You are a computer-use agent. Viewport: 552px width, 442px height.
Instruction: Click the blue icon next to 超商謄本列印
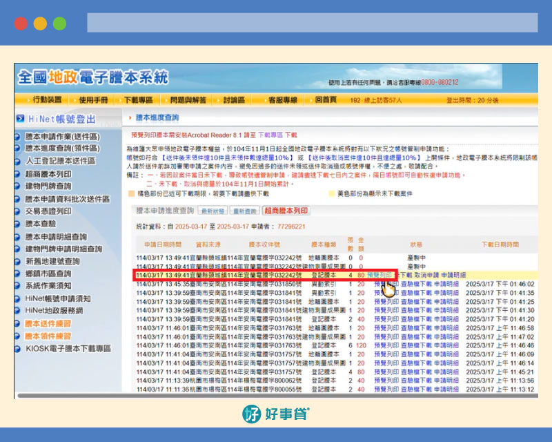pos(19,173)
